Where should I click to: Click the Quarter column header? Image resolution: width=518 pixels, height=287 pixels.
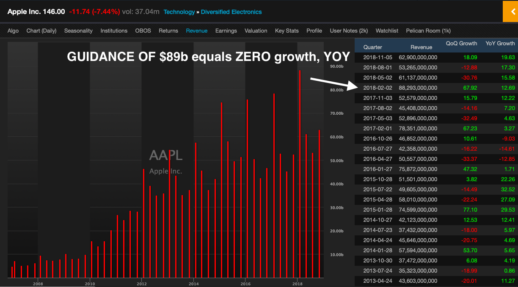(373, 47)
